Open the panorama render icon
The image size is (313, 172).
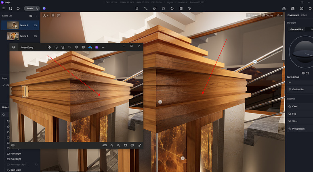click(293, 8)
